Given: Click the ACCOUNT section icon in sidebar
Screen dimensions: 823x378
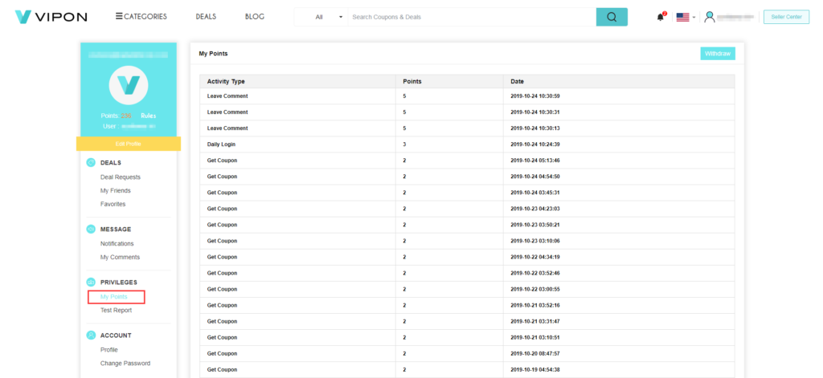Looking at the screenshot, I should 91,335.
